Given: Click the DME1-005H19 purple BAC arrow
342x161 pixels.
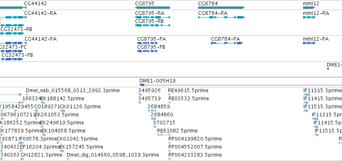Looking at the screenshot, I should [142, 85].
